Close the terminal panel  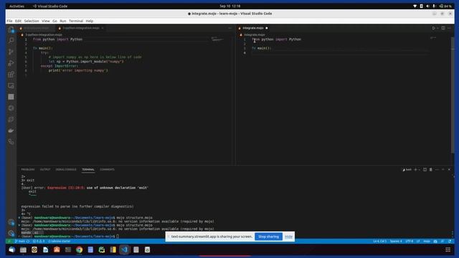coord(449,170)
